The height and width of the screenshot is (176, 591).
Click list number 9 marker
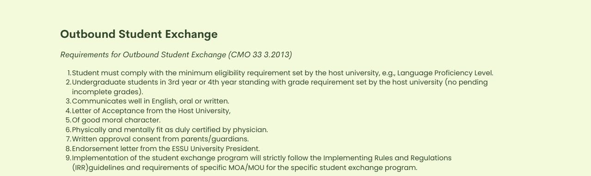(x=68, y=158)
